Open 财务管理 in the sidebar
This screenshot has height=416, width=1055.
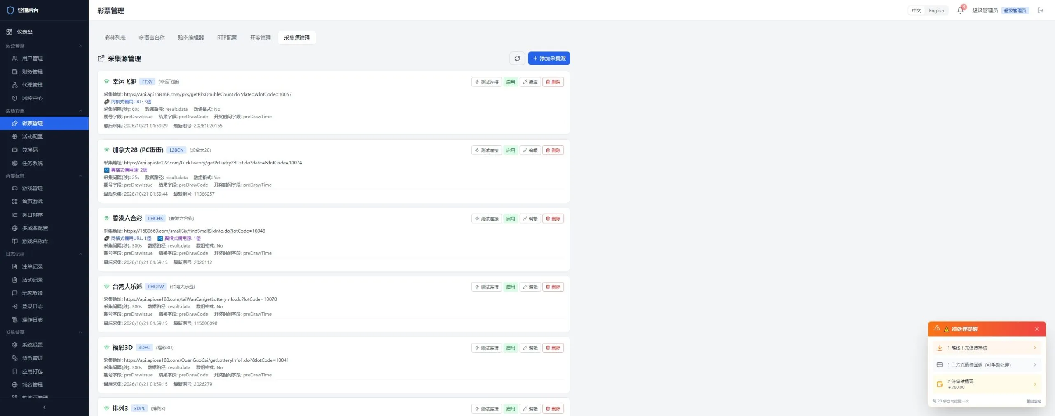coord(44,72)
